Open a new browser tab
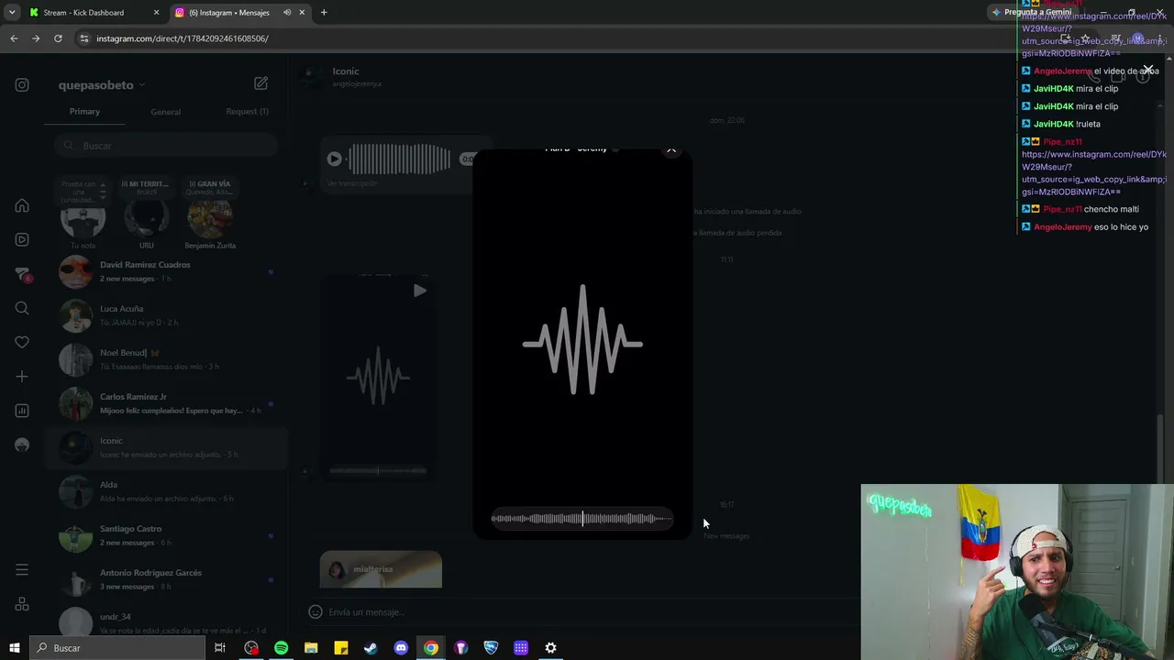 (324, 13)
